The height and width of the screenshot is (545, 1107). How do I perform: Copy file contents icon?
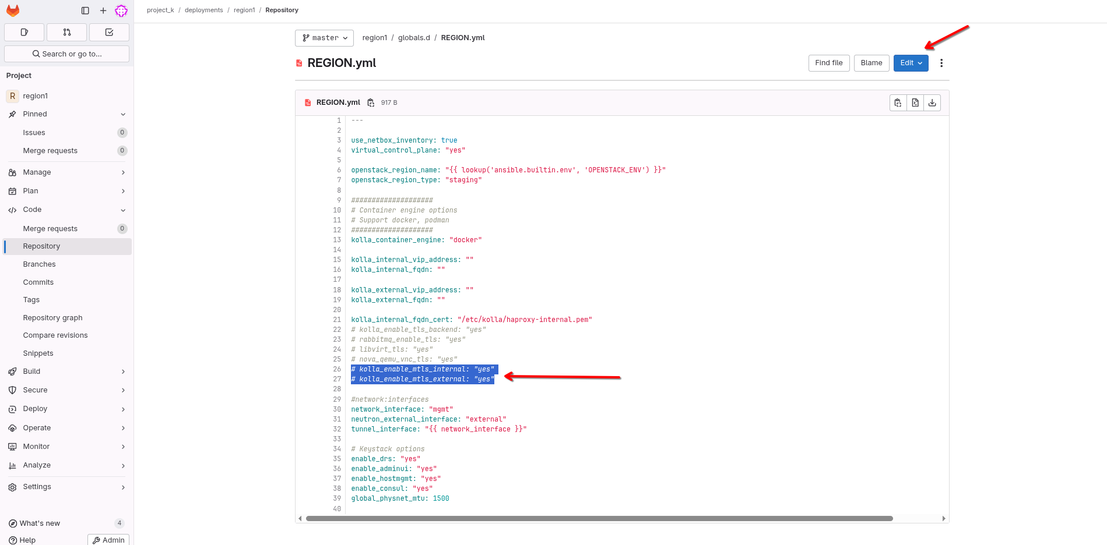pos(898,103)
